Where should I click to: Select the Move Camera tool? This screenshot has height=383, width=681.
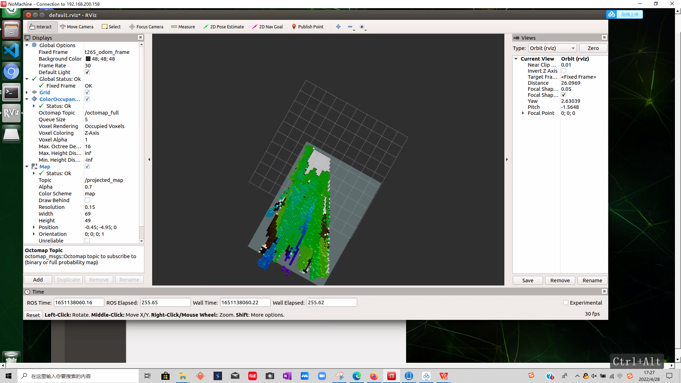tap(77, 27)
